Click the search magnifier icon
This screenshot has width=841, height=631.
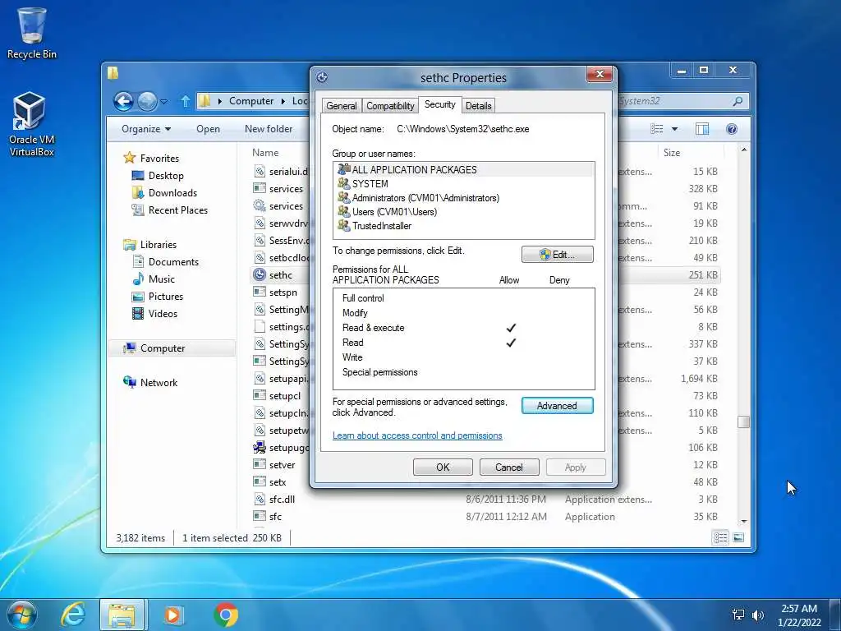point(738,101)
